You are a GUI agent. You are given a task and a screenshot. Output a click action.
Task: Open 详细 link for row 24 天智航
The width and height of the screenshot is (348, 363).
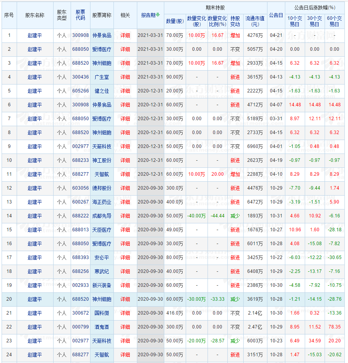[x=125, y=355]
